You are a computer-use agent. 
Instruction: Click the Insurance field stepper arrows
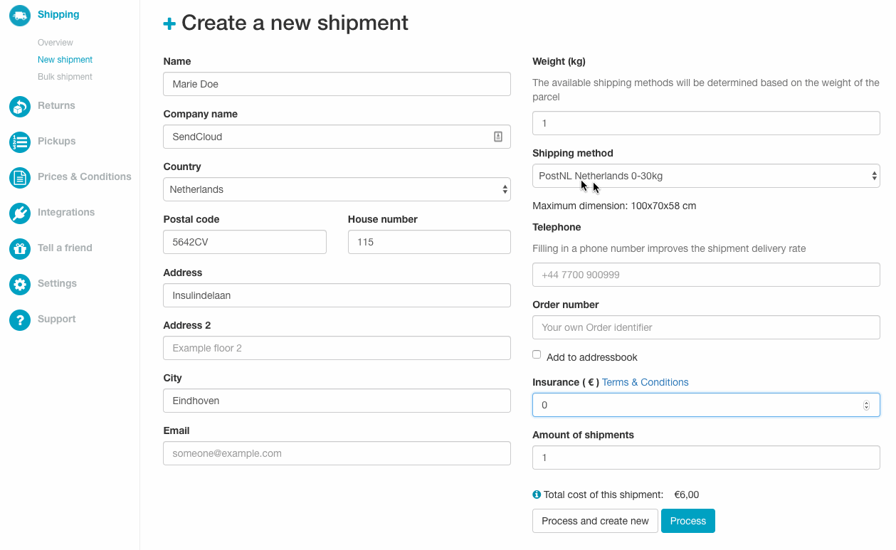[x=866, y=405]
